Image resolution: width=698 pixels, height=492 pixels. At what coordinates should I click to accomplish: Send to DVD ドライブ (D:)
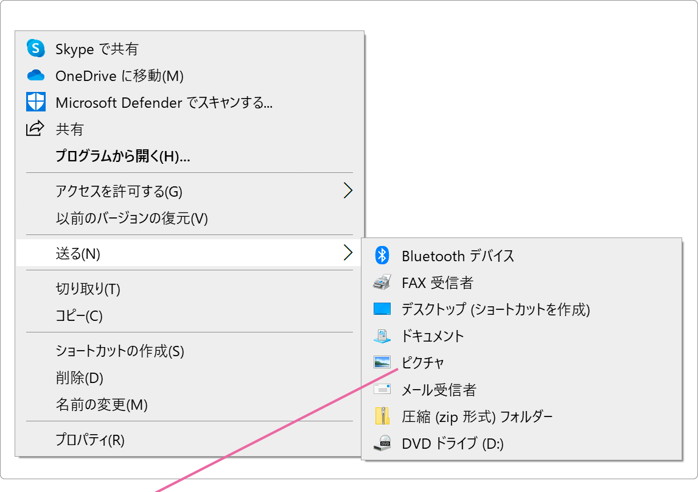[x=522, y=443]
